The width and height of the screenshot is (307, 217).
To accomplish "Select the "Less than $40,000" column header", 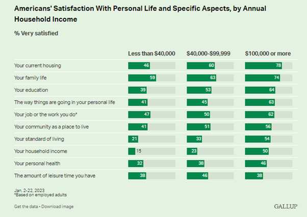I will tap(151, 53).
